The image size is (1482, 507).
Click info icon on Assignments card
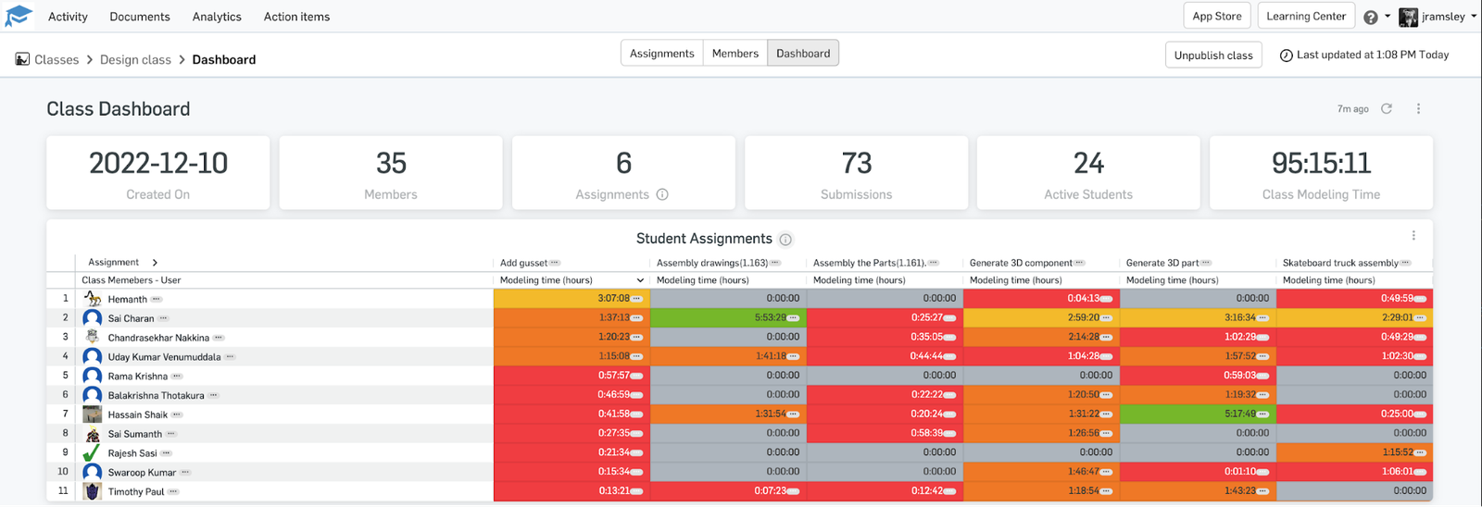tap(662, 194)
